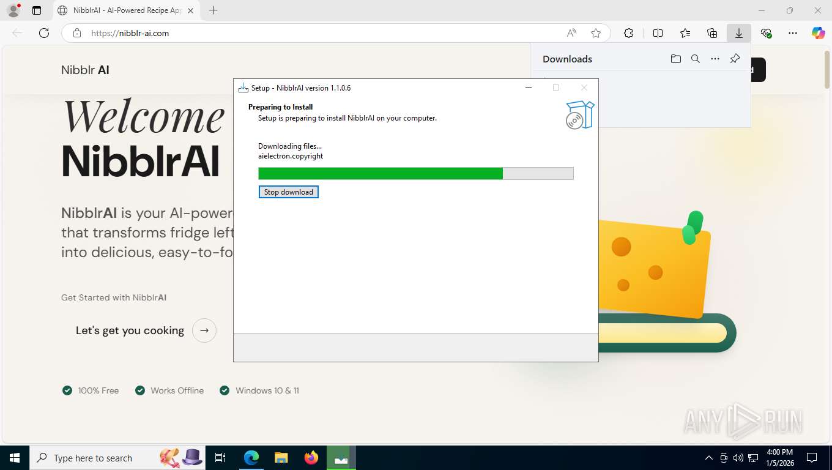Toggle the Split screen icon
The height and width of the screenshot is (470, 832).
[658, 33]
